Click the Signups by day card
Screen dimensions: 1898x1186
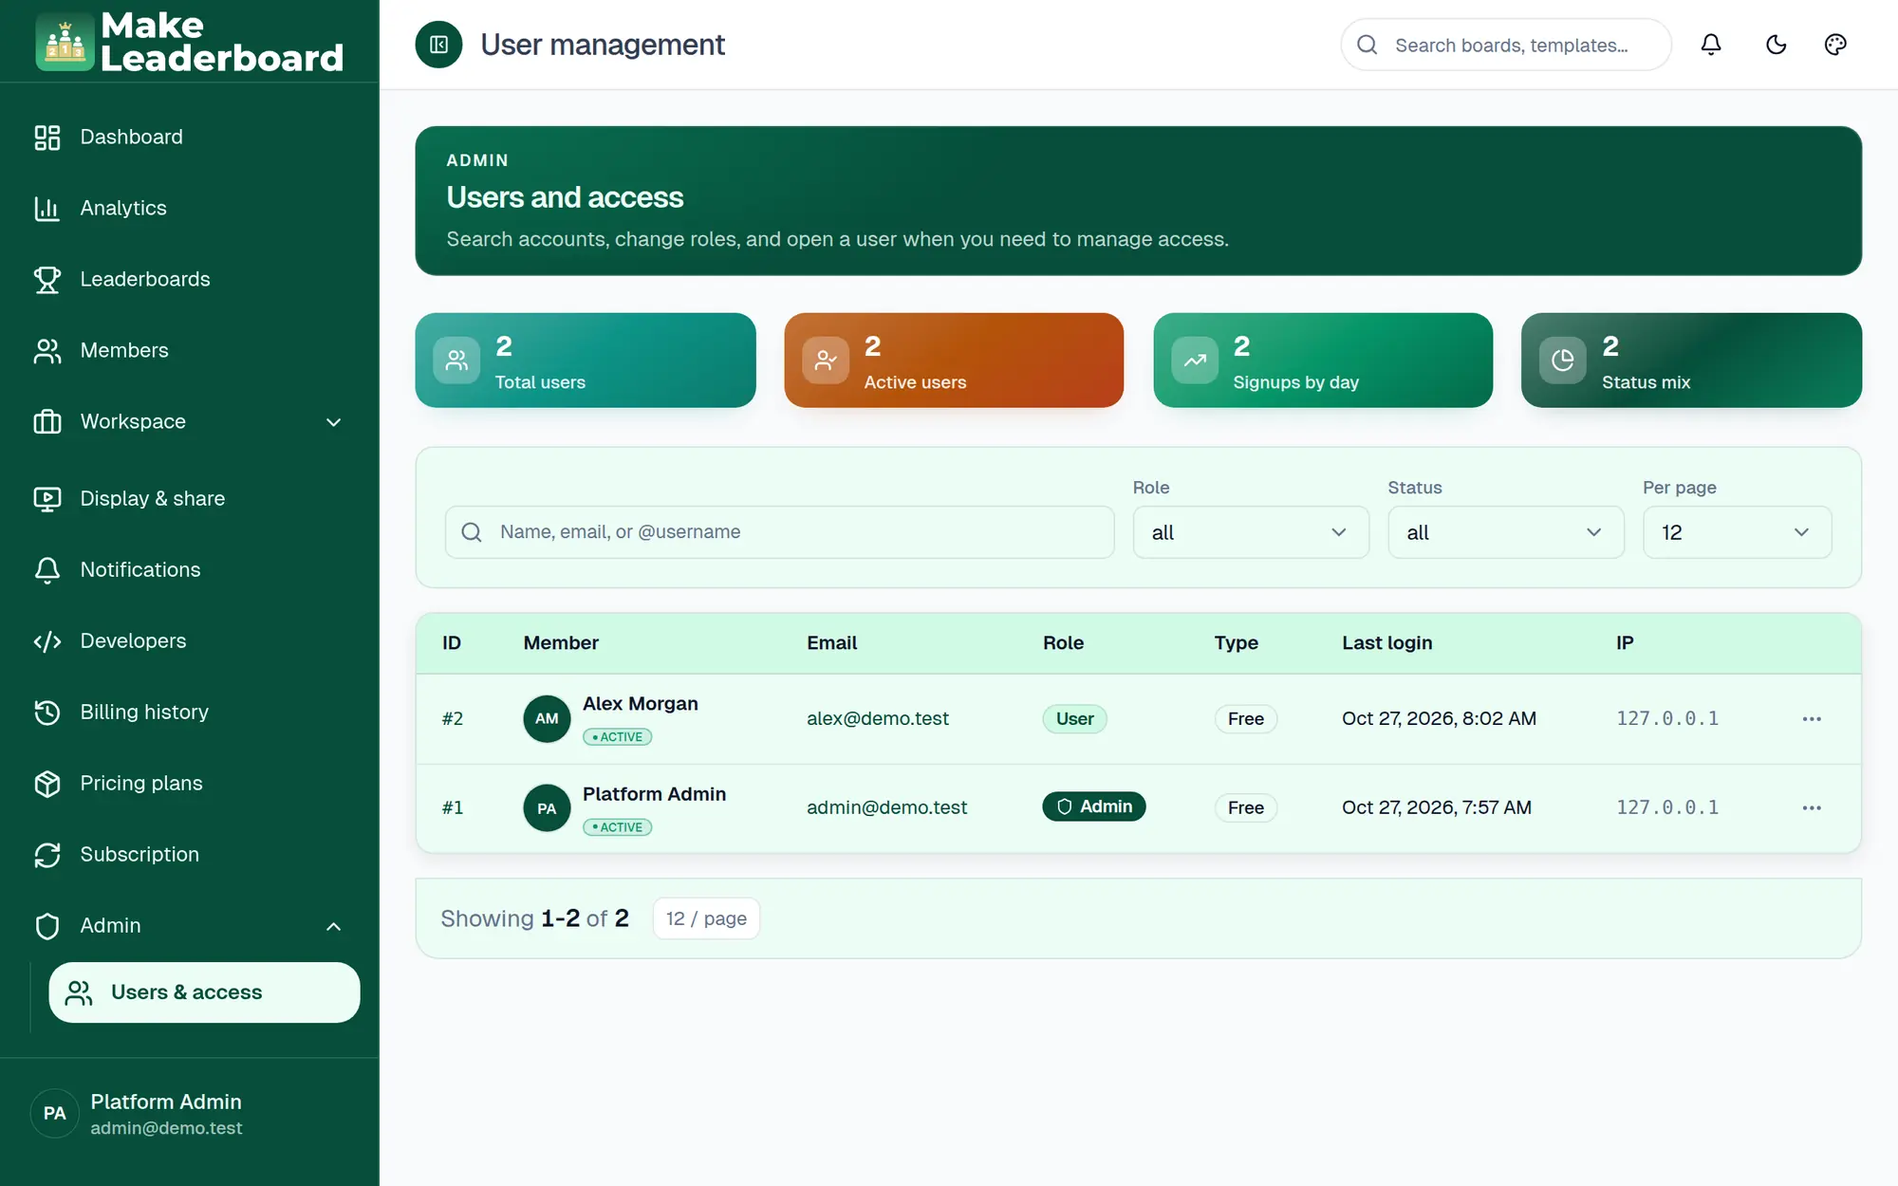(x=1323, y=361)
